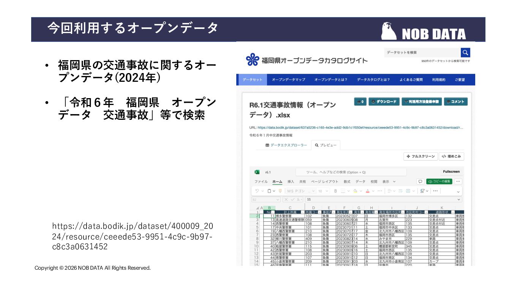Open the comments speech bubble icon
Image resolution: width=517 pixels, height=291 pixels.
coord(420,181)
